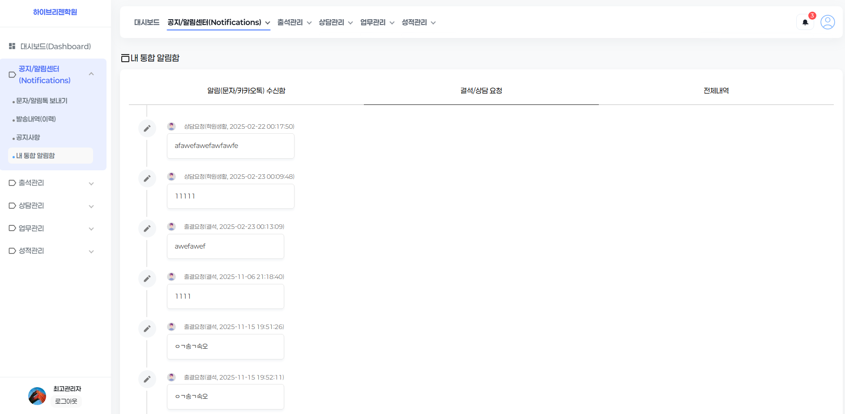845x414 pixels.
Task: Open the notification bell with badge 3
Action: [x=805, y=22]
